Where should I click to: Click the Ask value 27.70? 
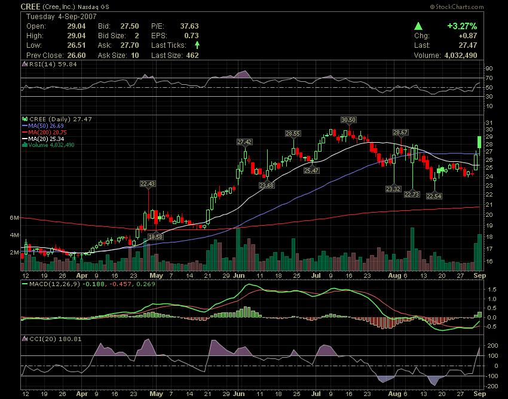[130, 45]
